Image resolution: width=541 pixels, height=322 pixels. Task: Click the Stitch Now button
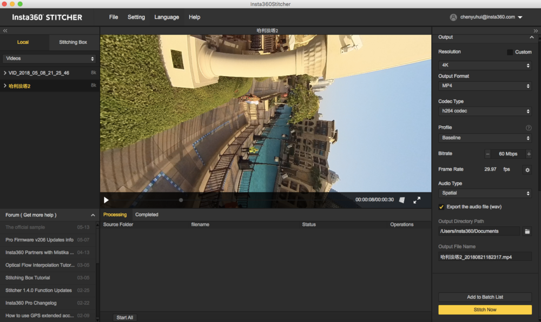pyautogui.click(x=485, y=310)
